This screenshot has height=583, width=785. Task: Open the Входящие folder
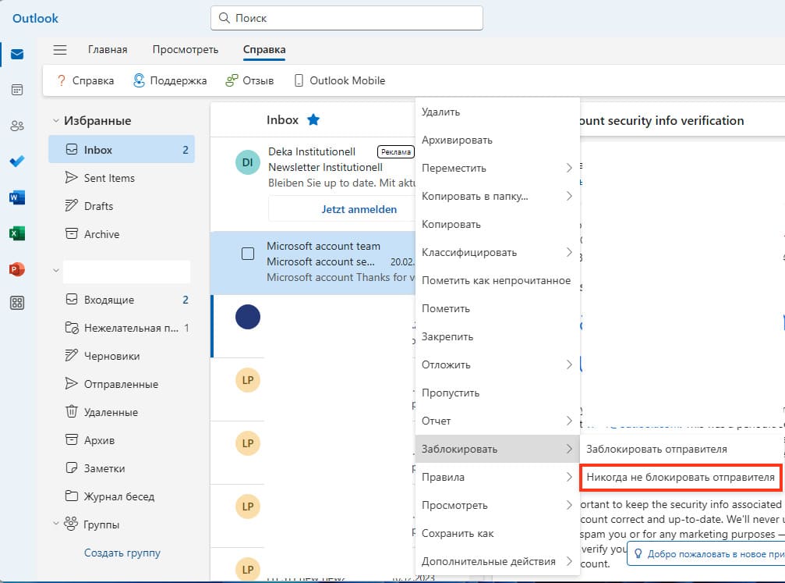(122, 299)
